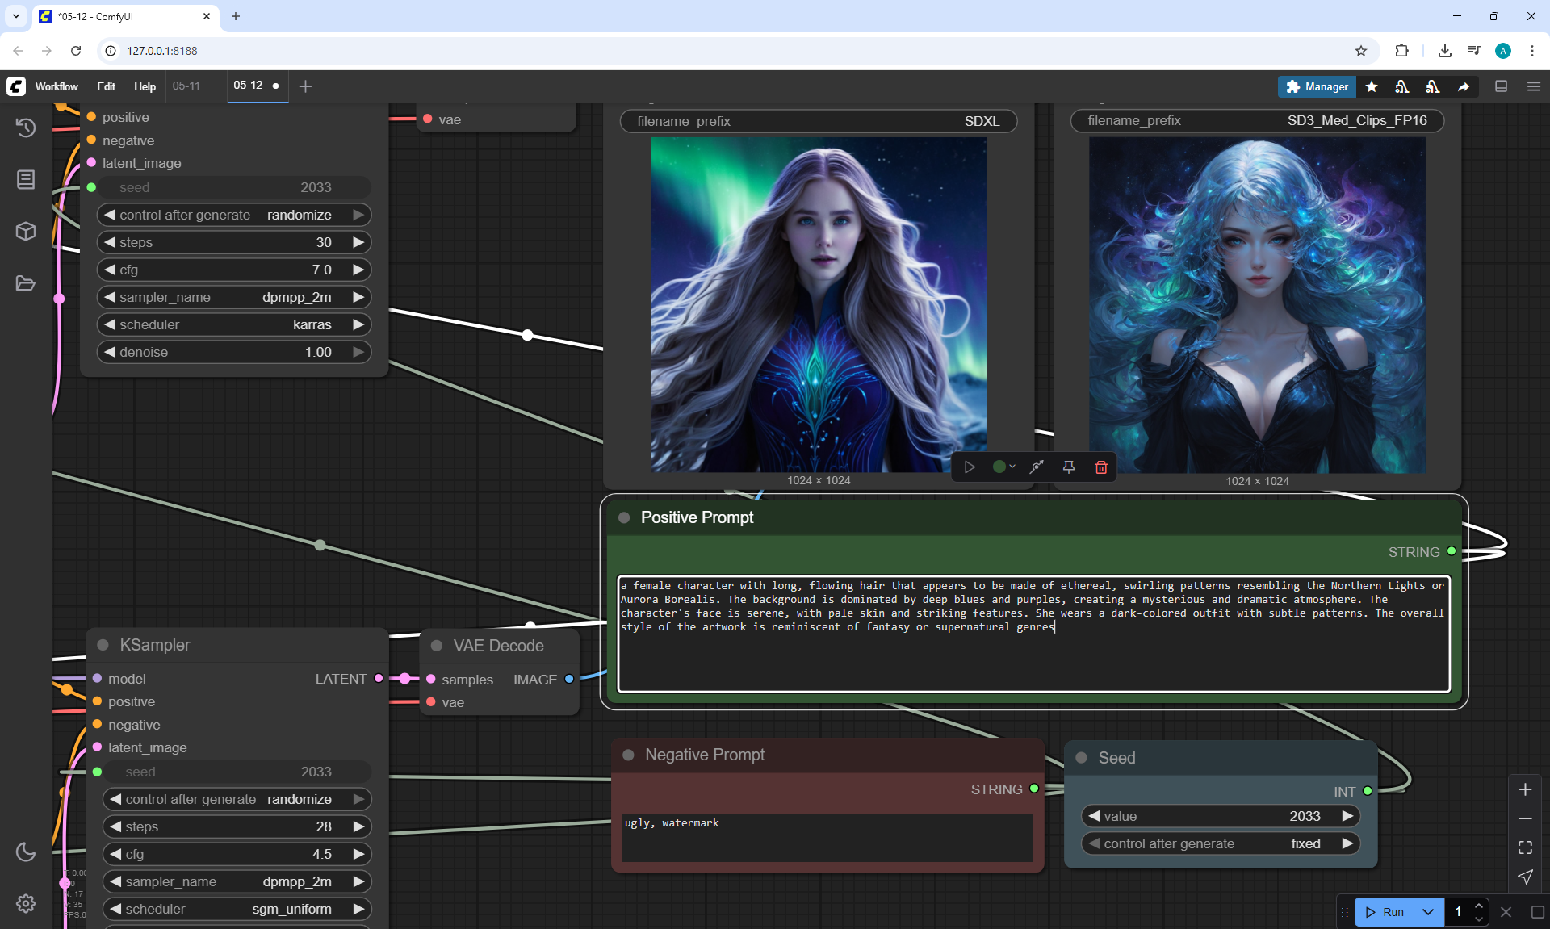Image resolution: width=1550 pixels, height=929 pixels.
Task: Collapse the Positive Prompt node via its dot
Action: pyautogui.click(x=624, y=517)
